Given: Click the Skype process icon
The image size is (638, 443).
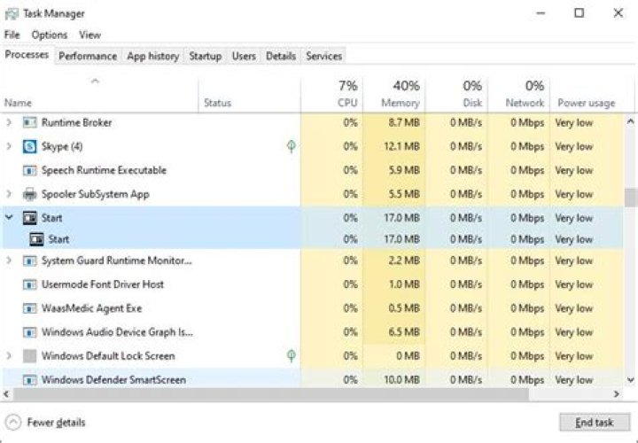Looking at the screenshot, I should [x=29, y=146].
